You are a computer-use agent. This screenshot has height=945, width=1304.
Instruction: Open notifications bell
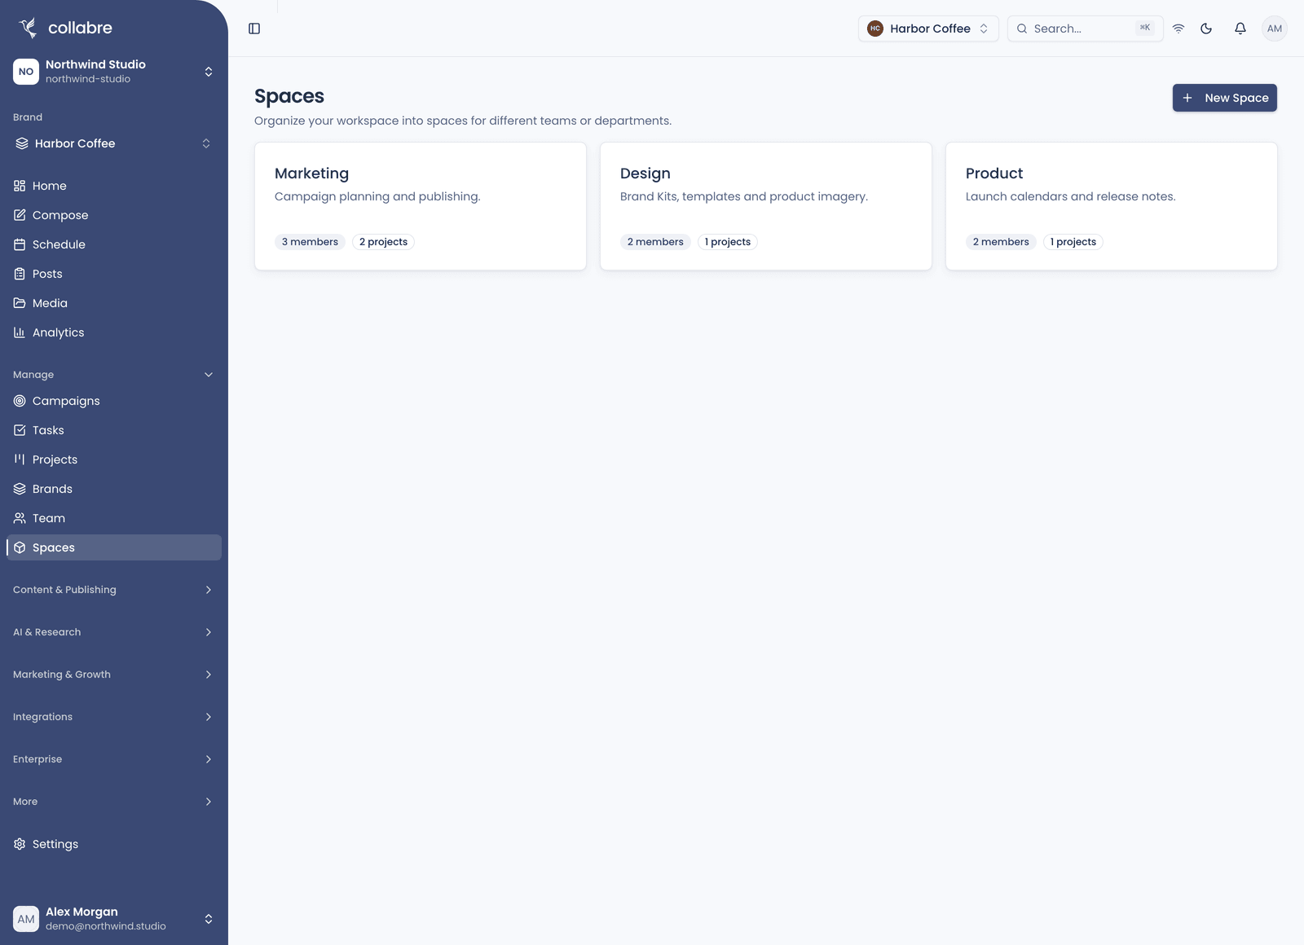tap(1240, 29)
